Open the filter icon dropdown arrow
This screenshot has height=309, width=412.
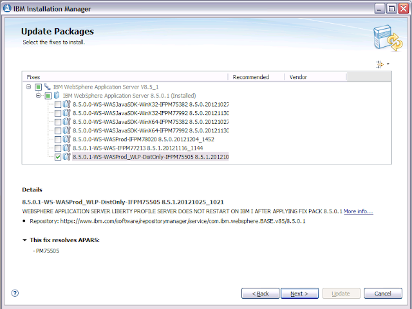[x=388, y=64]
